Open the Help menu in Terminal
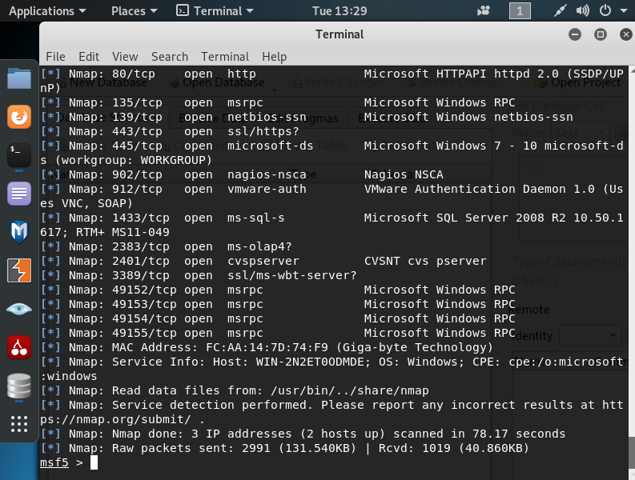 (274, 57)
